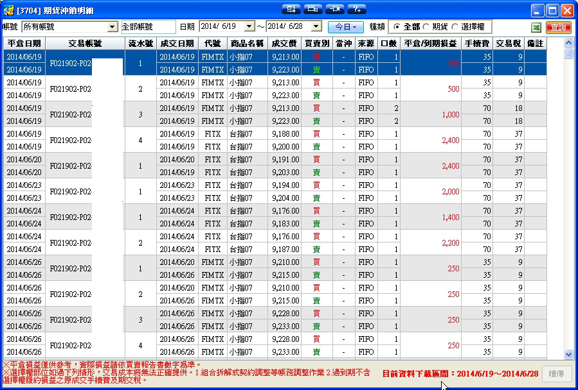This screenshot has height=390, width=578.
Task: Click the 商品名稱 column header
Action: pyautogui.click(x=248, y=44)
